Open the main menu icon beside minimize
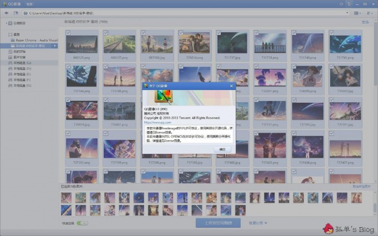Screen dimensions: 378x236 click(x=349, y=4)
